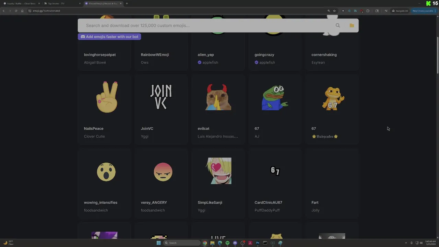Viewport: 439px width, 247px height.
Task: Open the weather widget on taskbar
Action: [x=9, y=243]
